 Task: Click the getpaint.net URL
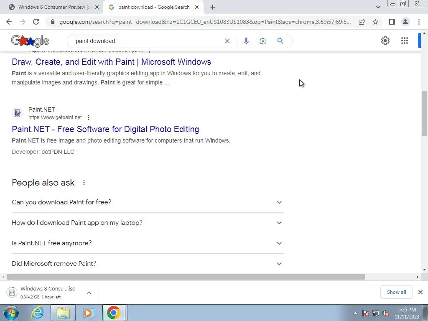[x=55, y=117]
